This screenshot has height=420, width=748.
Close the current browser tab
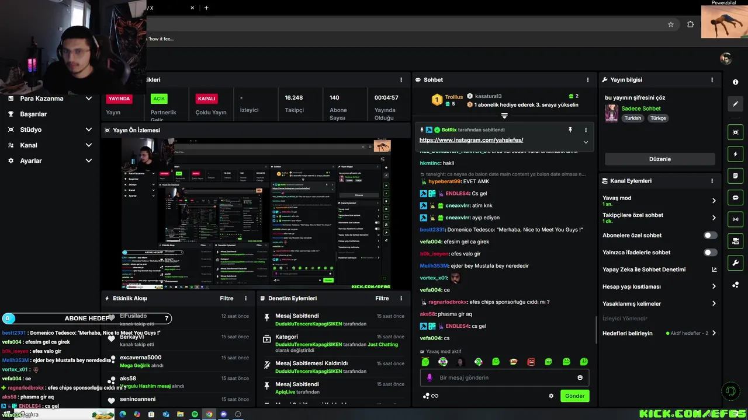pyautogui.click(x=192, y=8)
